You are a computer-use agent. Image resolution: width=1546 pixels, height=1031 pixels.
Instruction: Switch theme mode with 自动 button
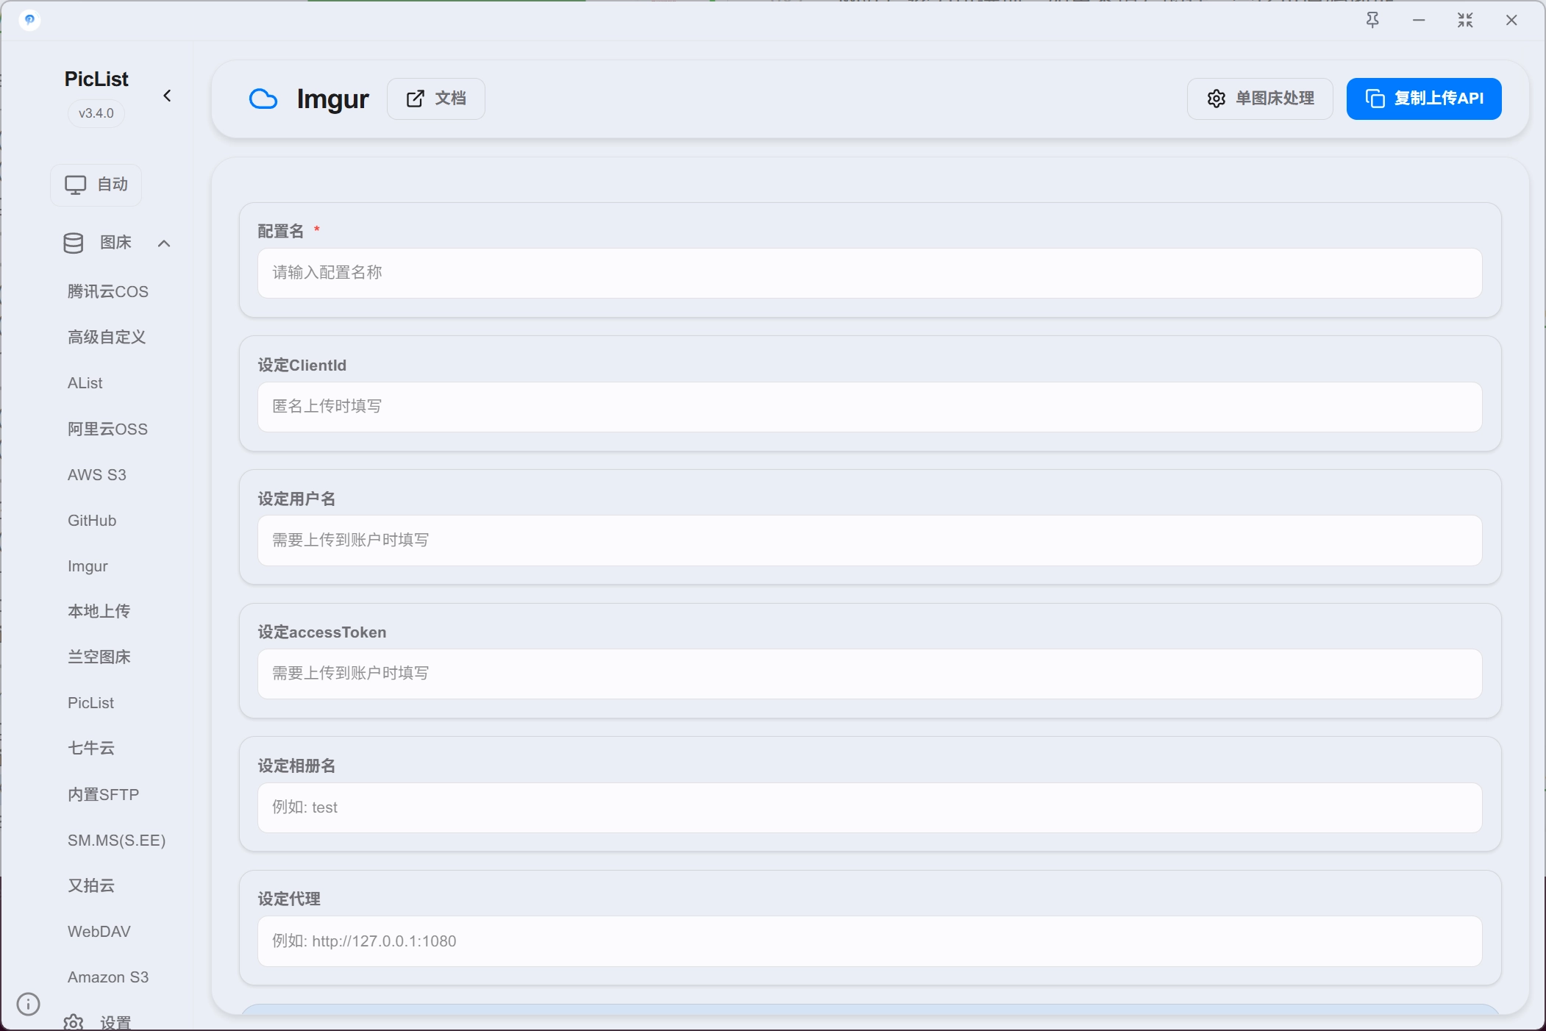coord(96,185)
